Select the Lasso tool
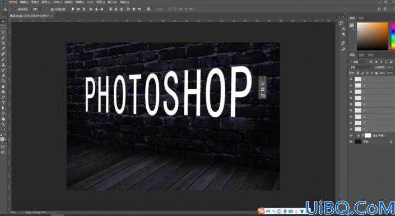This screenshot has width=395, height=216. click(3, 32)
